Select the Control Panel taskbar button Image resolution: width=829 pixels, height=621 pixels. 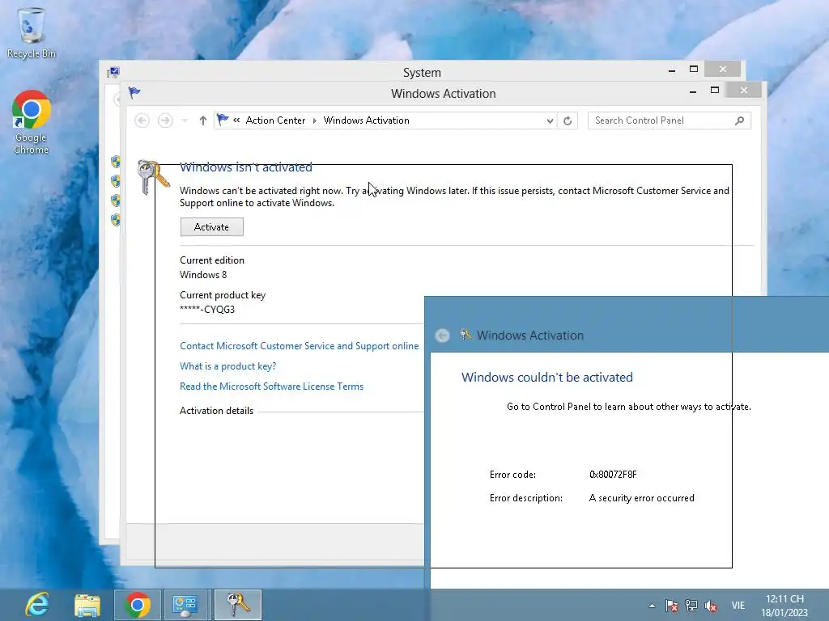click(185, 605)
